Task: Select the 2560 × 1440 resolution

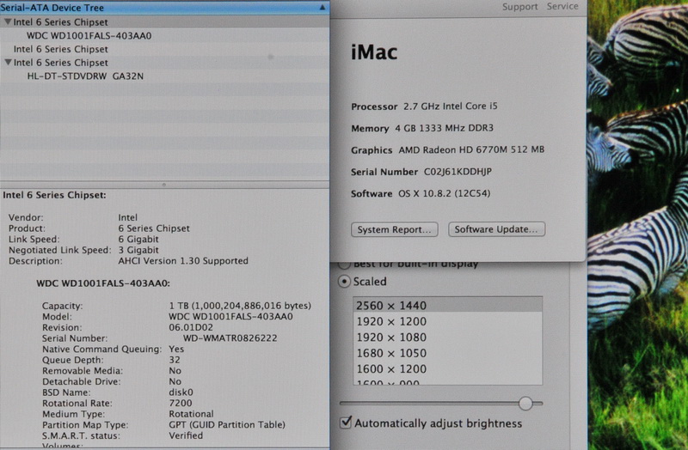Action: pos(391,306)
